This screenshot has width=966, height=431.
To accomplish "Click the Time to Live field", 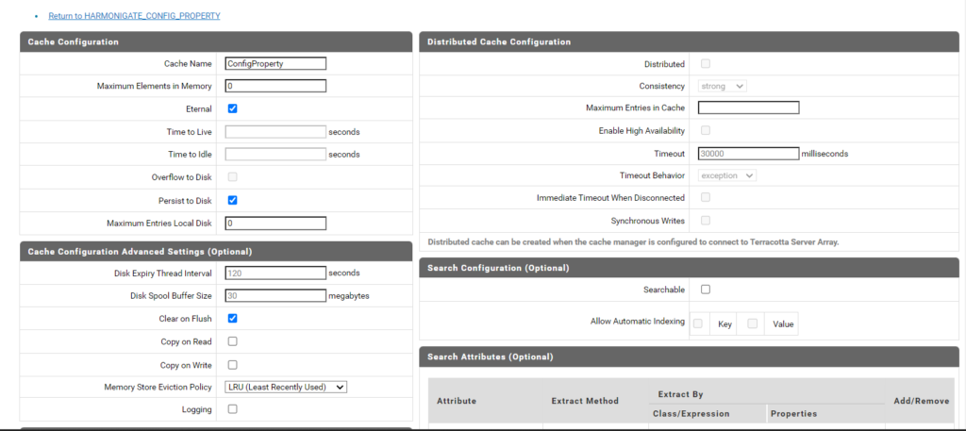I will pyautogui.click(x=275, y=132).
